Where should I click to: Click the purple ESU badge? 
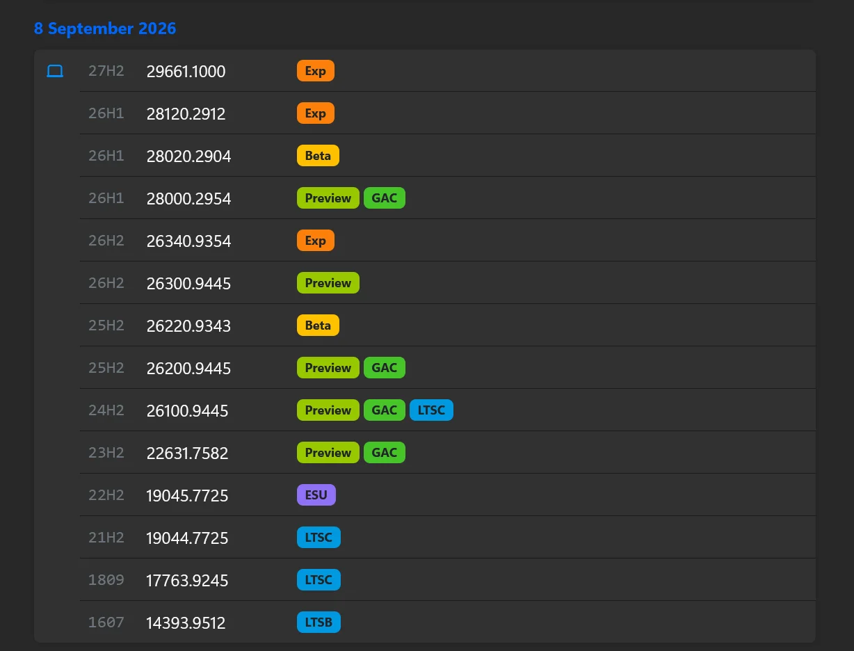316,495
